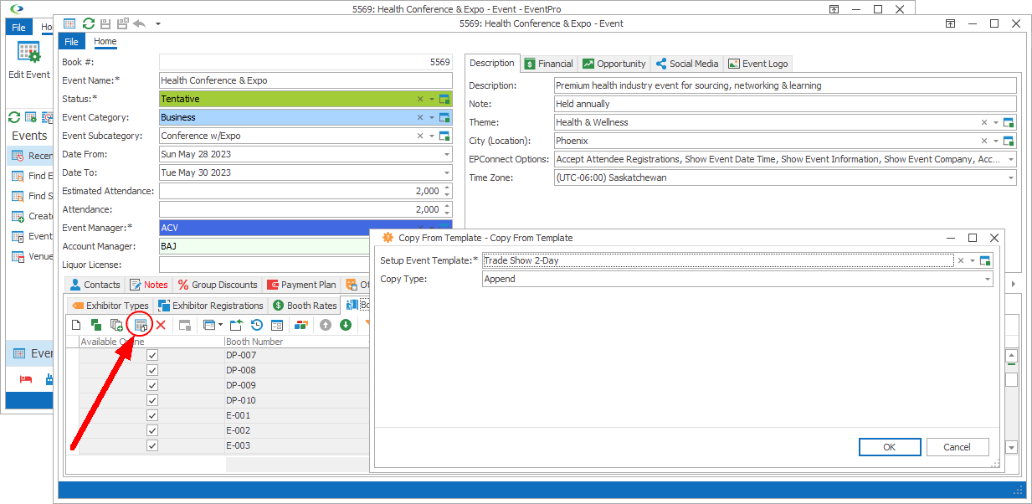The height and width of the screenshot is (504, 1032).
Task: Click green Refresh icon in EventPro background window
Action: click(x=13, y=117)
